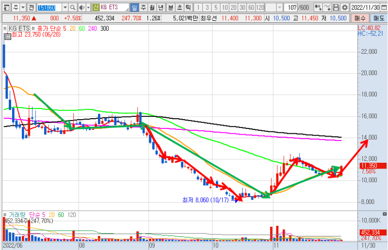This screenshot has width=388, height=250.
Task: Click the sidebar panel toggle icon
Action: pyautogui.click(x=7, y=8)
